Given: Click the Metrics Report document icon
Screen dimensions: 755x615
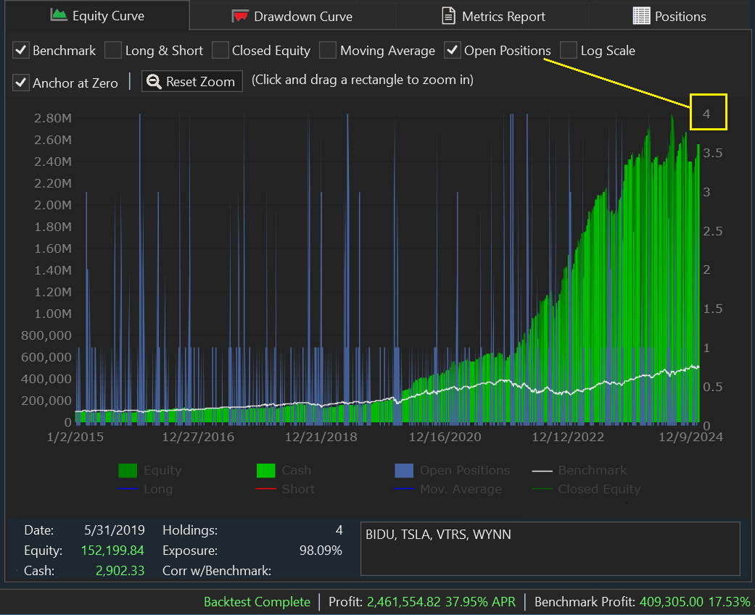Looking at the screenshot, I should coord(450,16).
